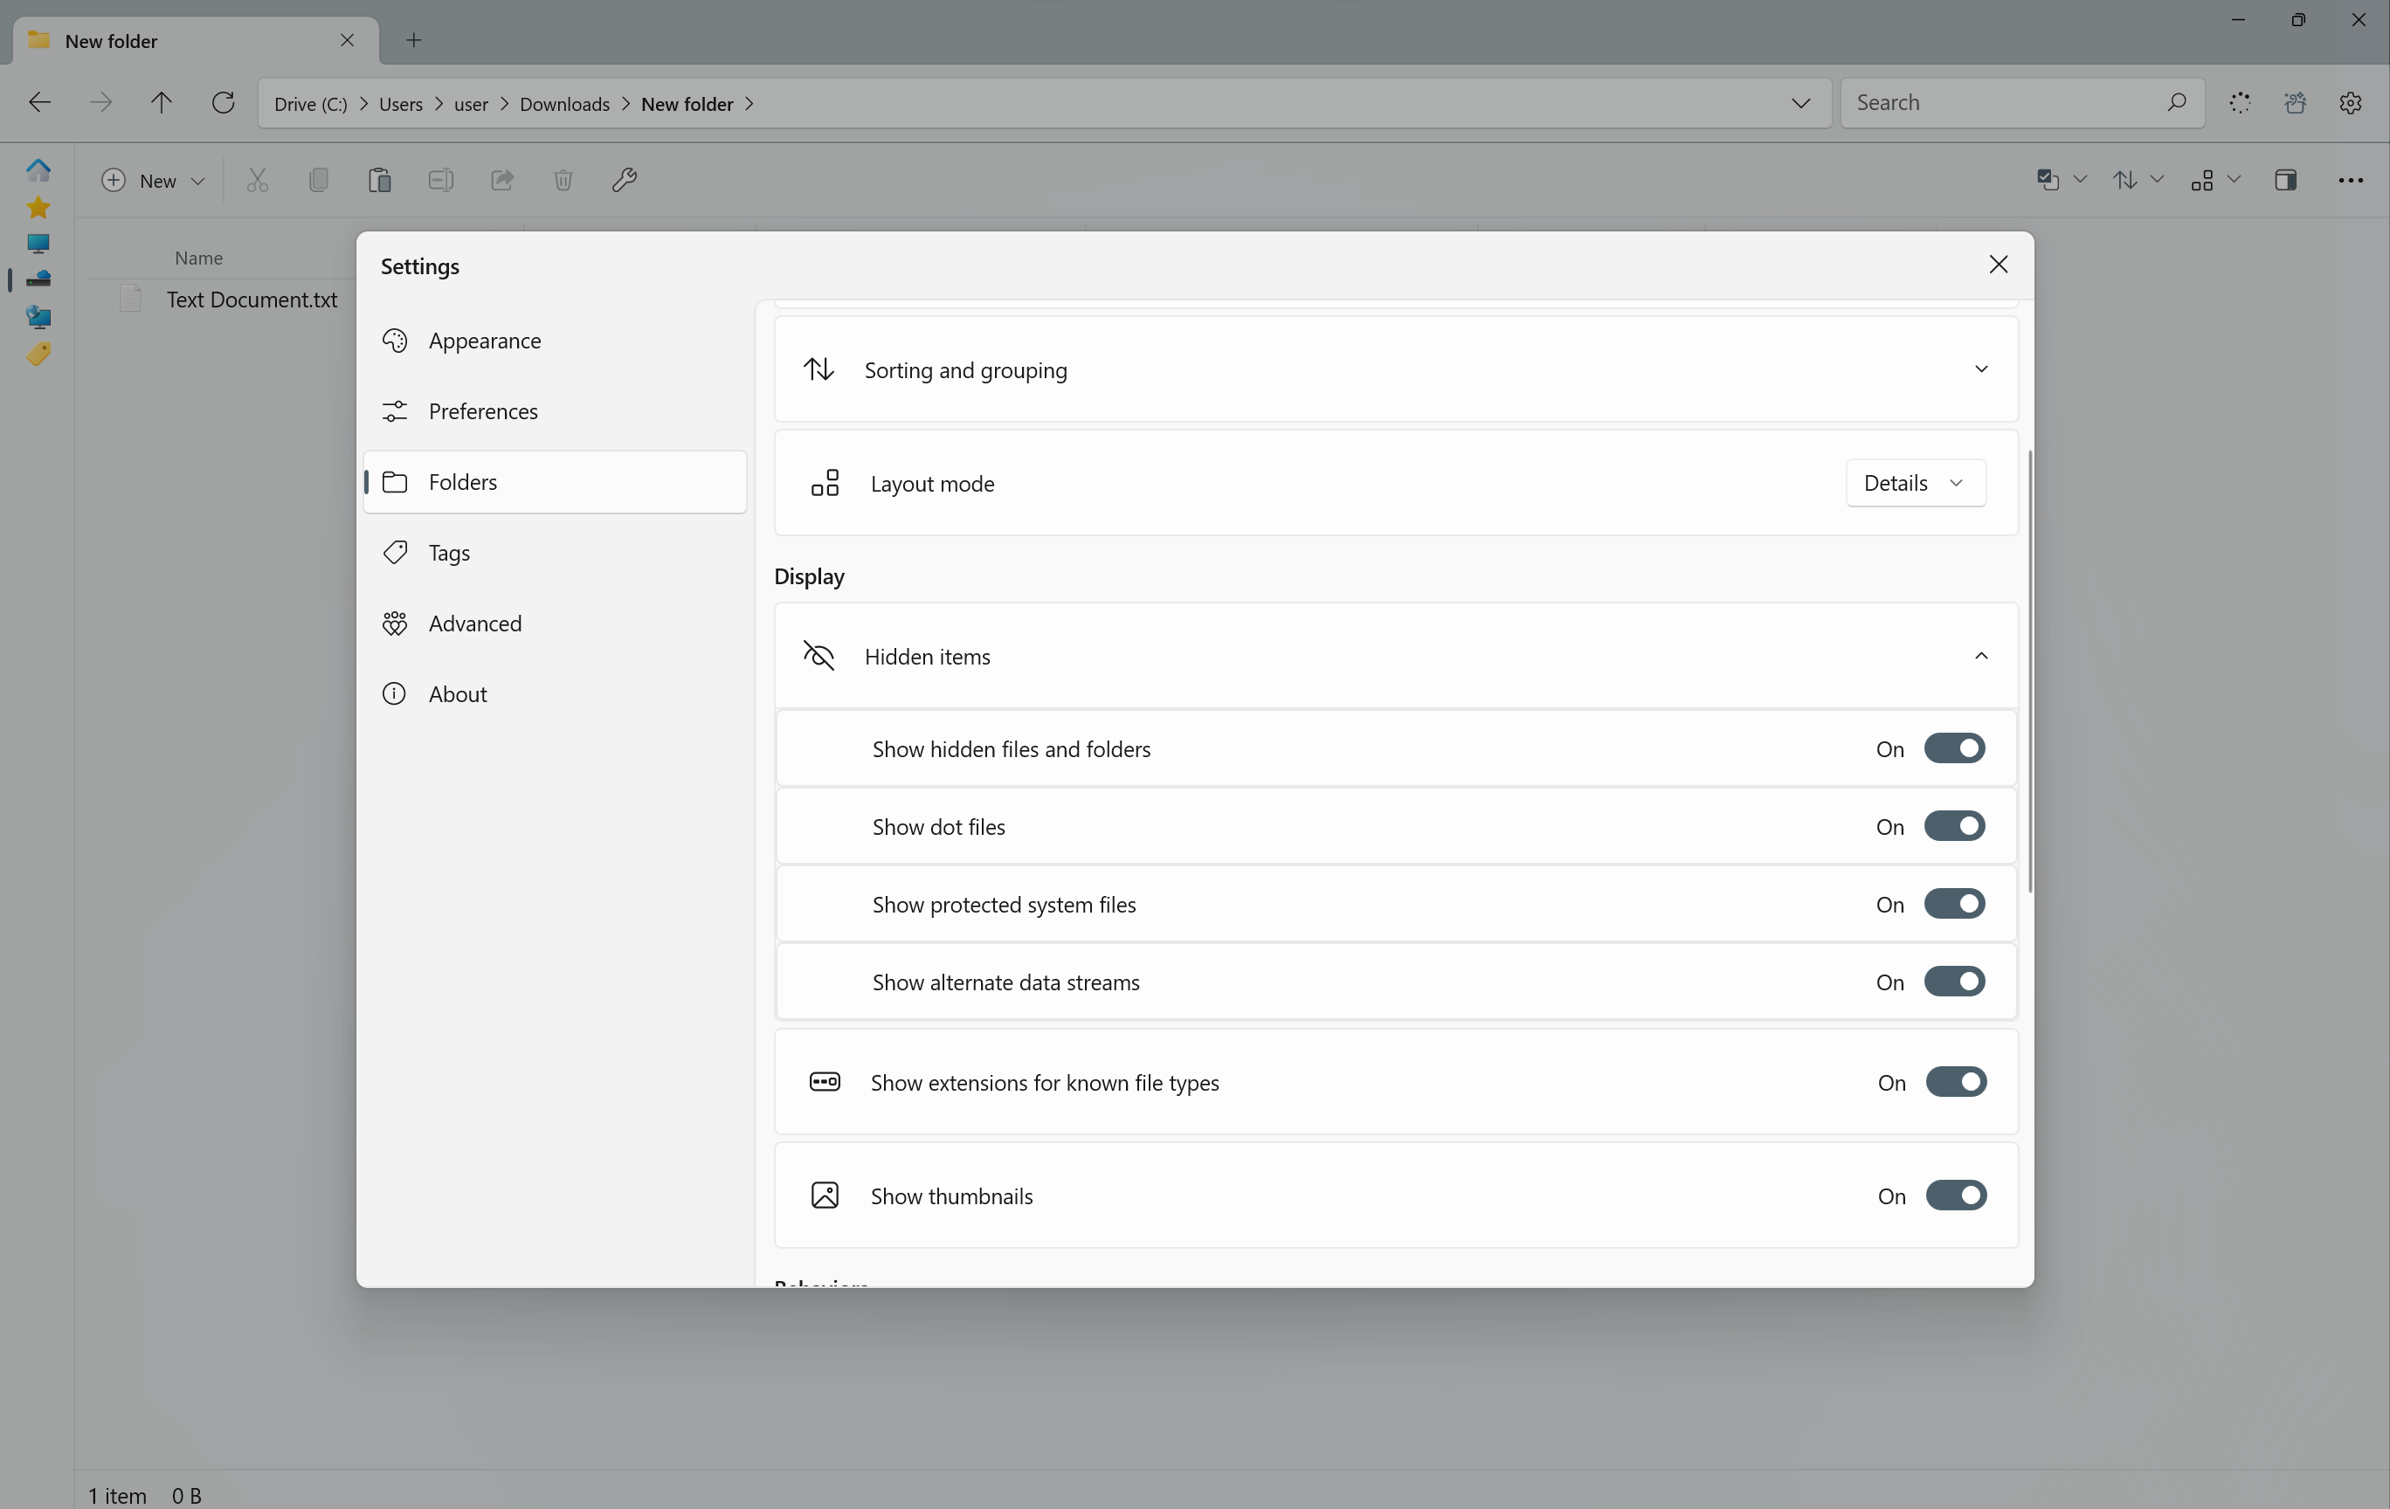Click the yellow star Favorites icon

(38, 207)
